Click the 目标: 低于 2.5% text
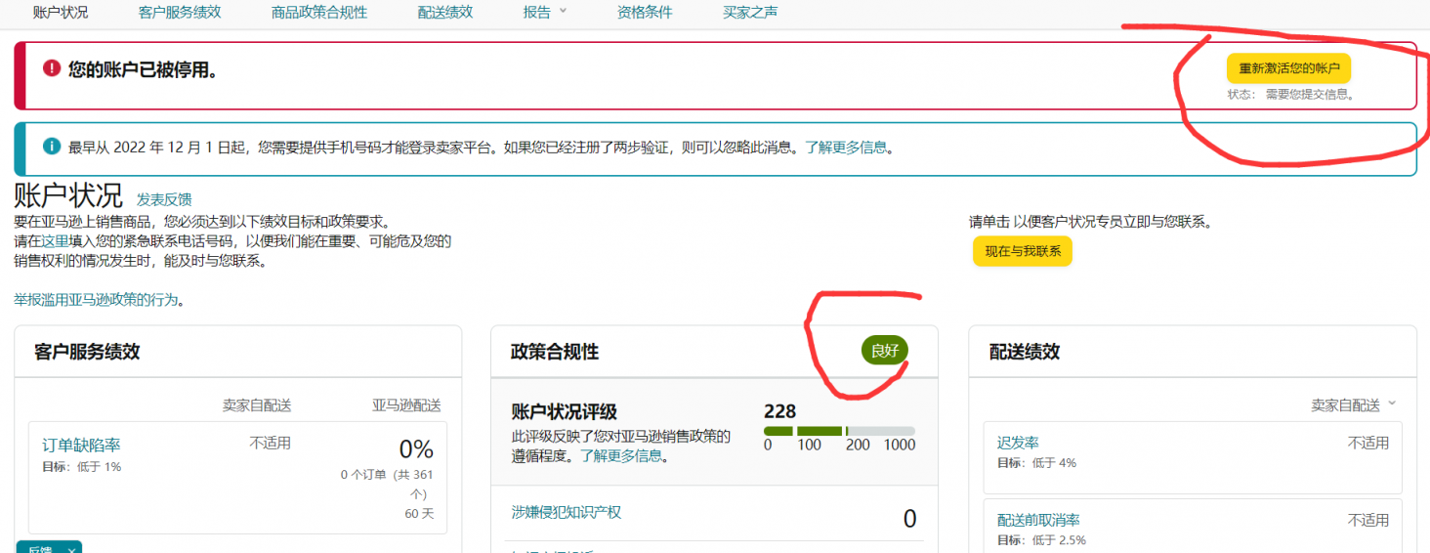The height and width of the screenshot is (553, 1430). pyautogui.click(x=1041, y=539)
